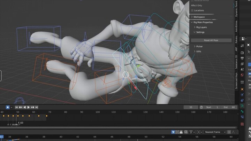Open the Object Constraints properties icon

242,100
